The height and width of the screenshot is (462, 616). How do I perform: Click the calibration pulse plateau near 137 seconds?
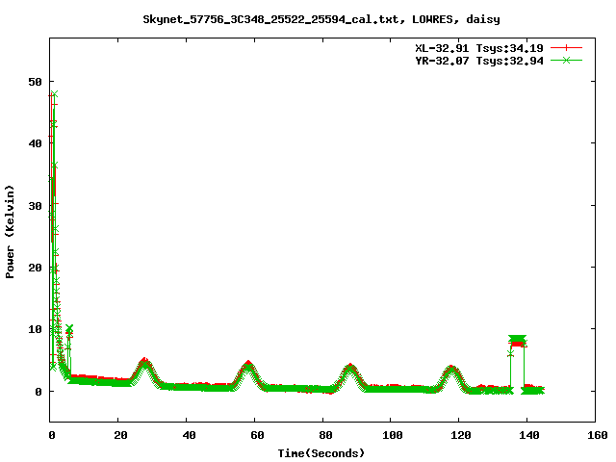tap(518, 341)
